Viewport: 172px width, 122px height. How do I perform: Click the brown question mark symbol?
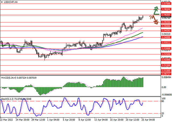coord(150,17)
